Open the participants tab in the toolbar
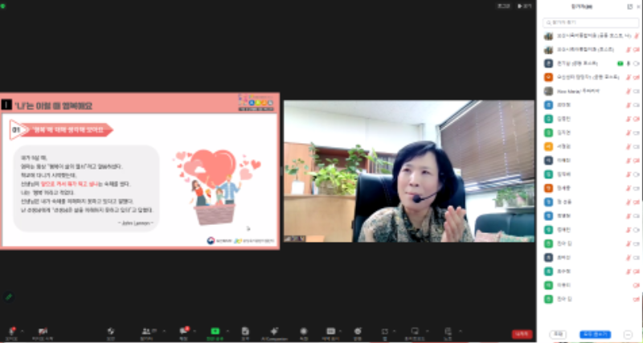Viewport: 643px width, 343px height. click(x=146, y=330)
